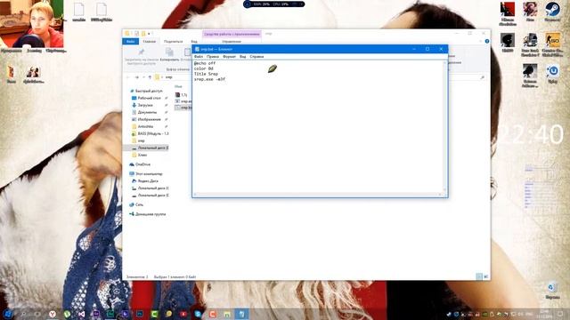Viewport: 570px width, 320px height.
Task: Open Visual Studio from taskbar
Action: (x=81, y=314)
